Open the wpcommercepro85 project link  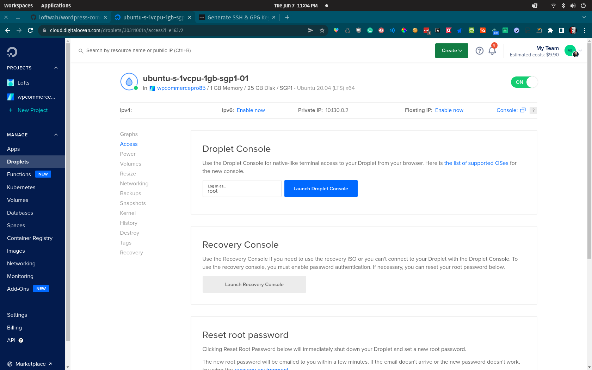click(x=181, y=88)
